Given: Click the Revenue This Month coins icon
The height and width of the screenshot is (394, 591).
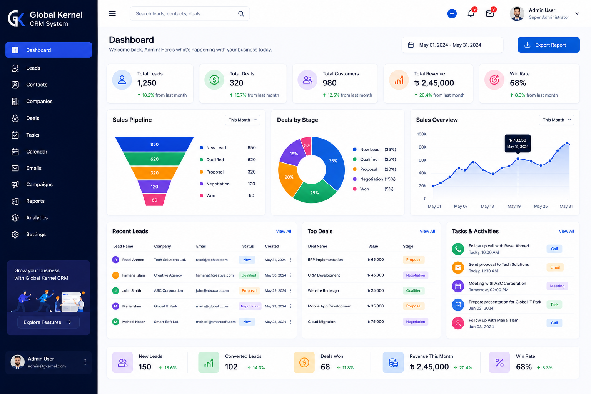Looking at the screenshot, I should (x=393, y=362).
